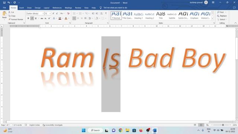Toggle Bold formatting
238x134 pixels.
(28, 18)
